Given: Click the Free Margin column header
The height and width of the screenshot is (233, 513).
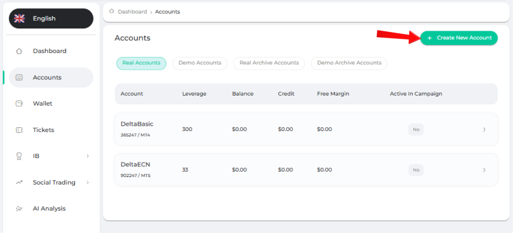Looking at the screenshot, I should click(333, 94).
